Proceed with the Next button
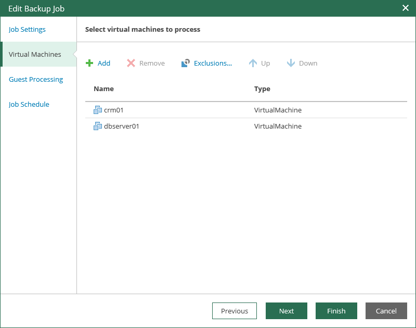The height and width of the screenshot is (328, 416). pos(287,311)
